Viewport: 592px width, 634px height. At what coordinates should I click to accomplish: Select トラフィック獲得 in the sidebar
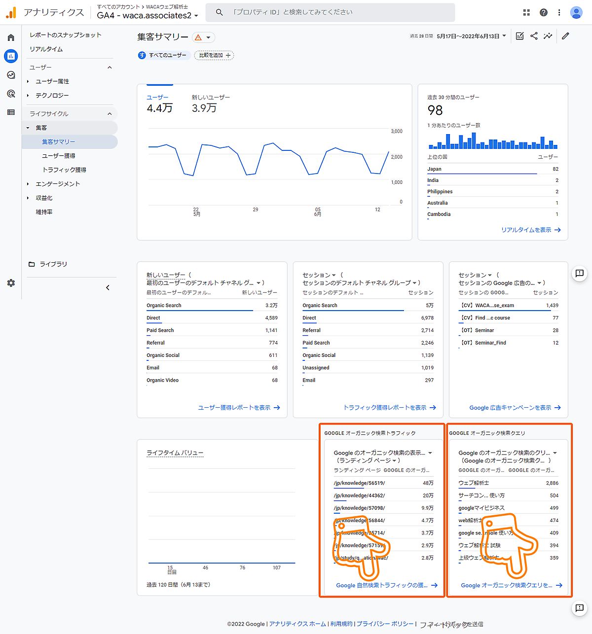coord(64,170)
